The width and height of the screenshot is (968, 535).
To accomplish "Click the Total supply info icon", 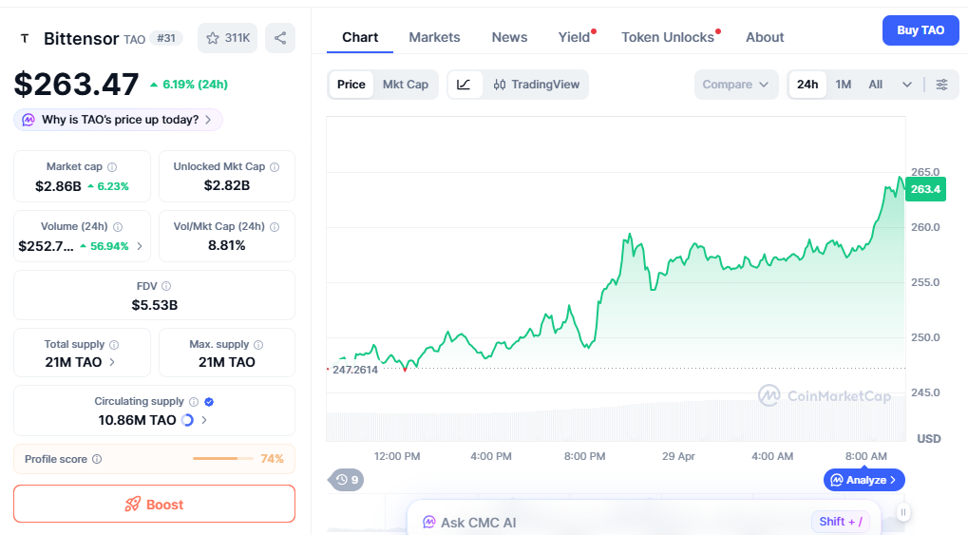I will 114,345.
